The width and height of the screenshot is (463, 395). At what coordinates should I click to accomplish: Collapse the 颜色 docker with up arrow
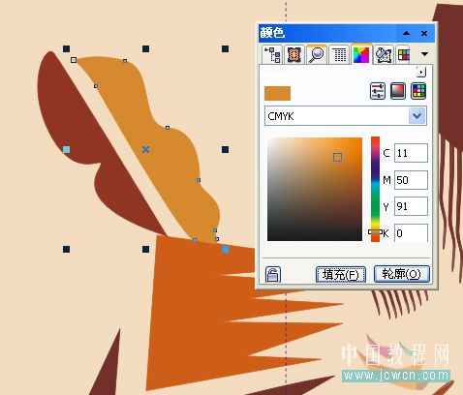point(407,33)
